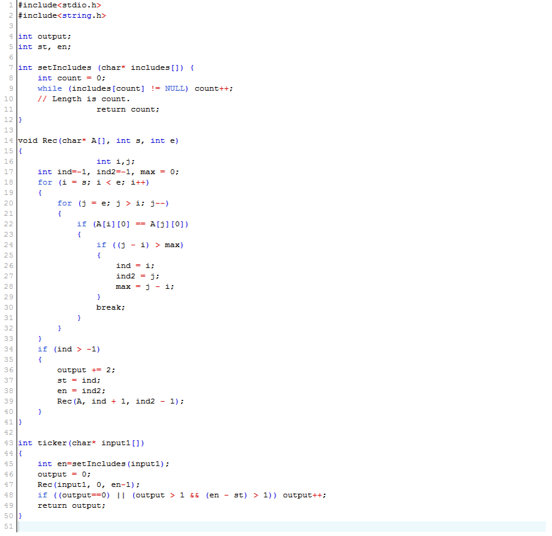Viewport: 552px width, 536px height.
Task: Click the NULL constant in the while condition
Action: (177, 88)
